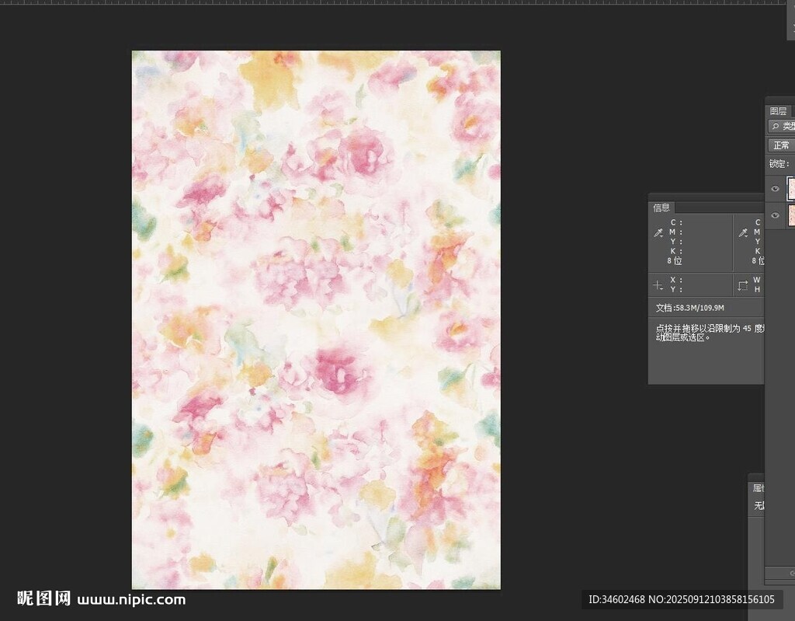Open the 正常 blend mode dropdown
The height and width of the screenshot is (621, 795).
(781, 145)
